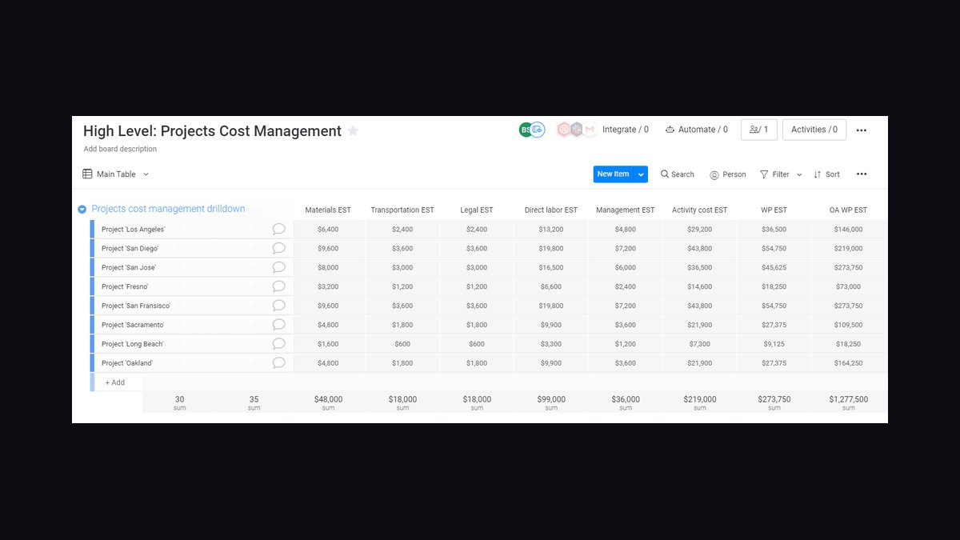Filter items by Person

pyautogui.click(x=727, y=174)
